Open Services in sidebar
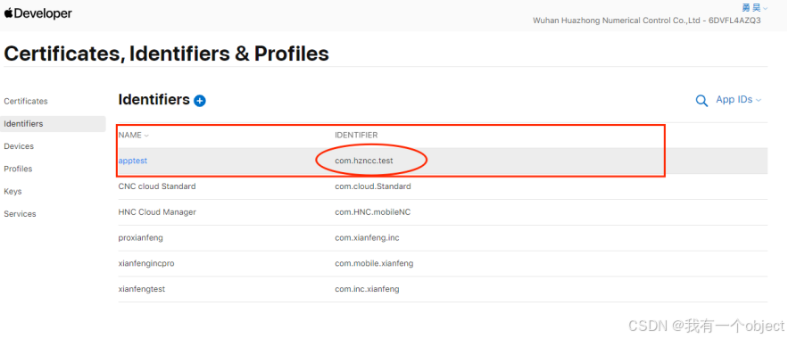This screenshot has height=339, width=788. tap(21, 214)
